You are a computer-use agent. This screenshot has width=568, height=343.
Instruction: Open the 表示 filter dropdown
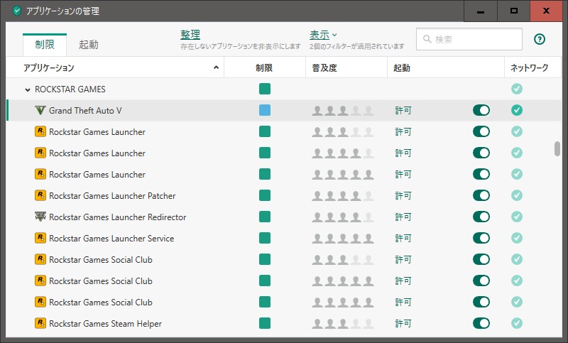(x=323, y=35)
